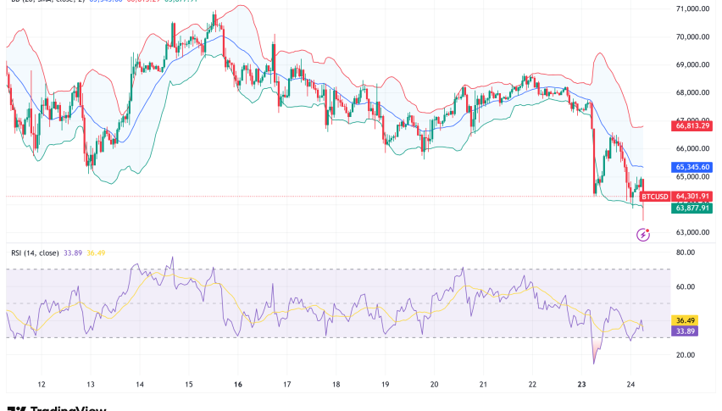722x411 pixels.
Task: Click the BTCUSD symbol price tag
Action: [654, 197]
